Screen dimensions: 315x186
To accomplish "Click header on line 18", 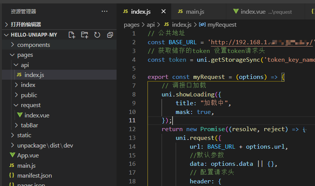I will [202, 181].
